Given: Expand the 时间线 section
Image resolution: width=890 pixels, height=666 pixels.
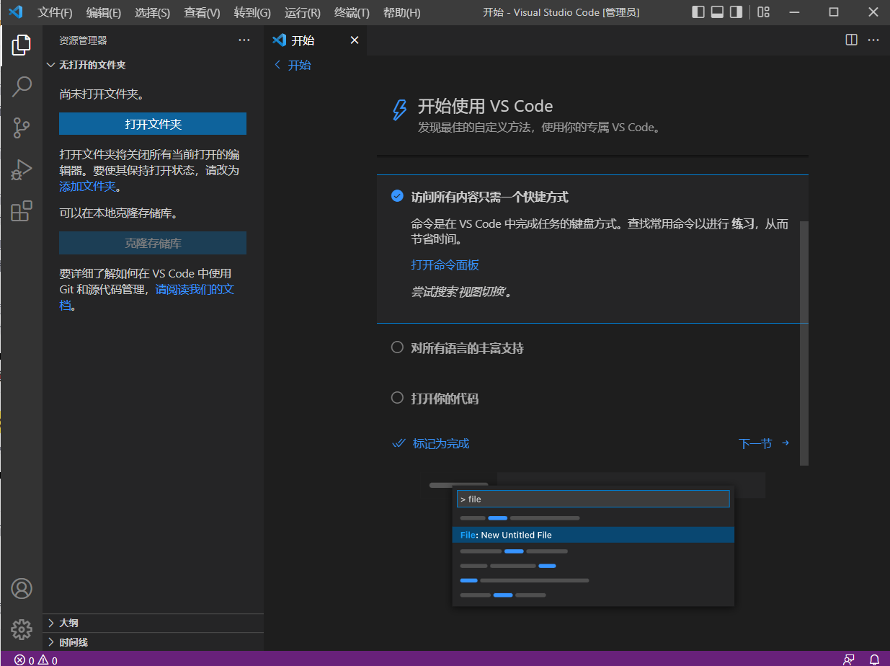Looking at the screenshot, I should tap(153, 642).
